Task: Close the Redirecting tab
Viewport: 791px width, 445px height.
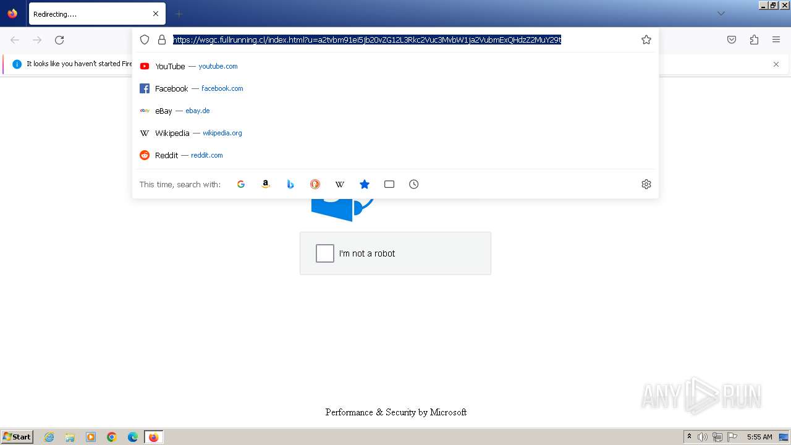Action: [x=156, y=14]
